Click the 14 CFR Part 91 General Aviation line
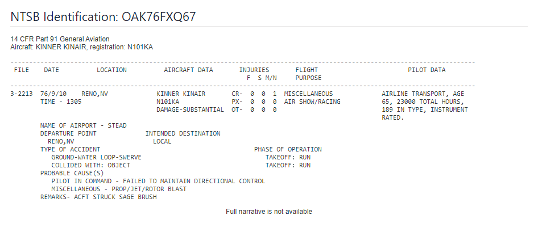This screenshot has height=236, width=538. pyautogui.click(x=60, y=39)
